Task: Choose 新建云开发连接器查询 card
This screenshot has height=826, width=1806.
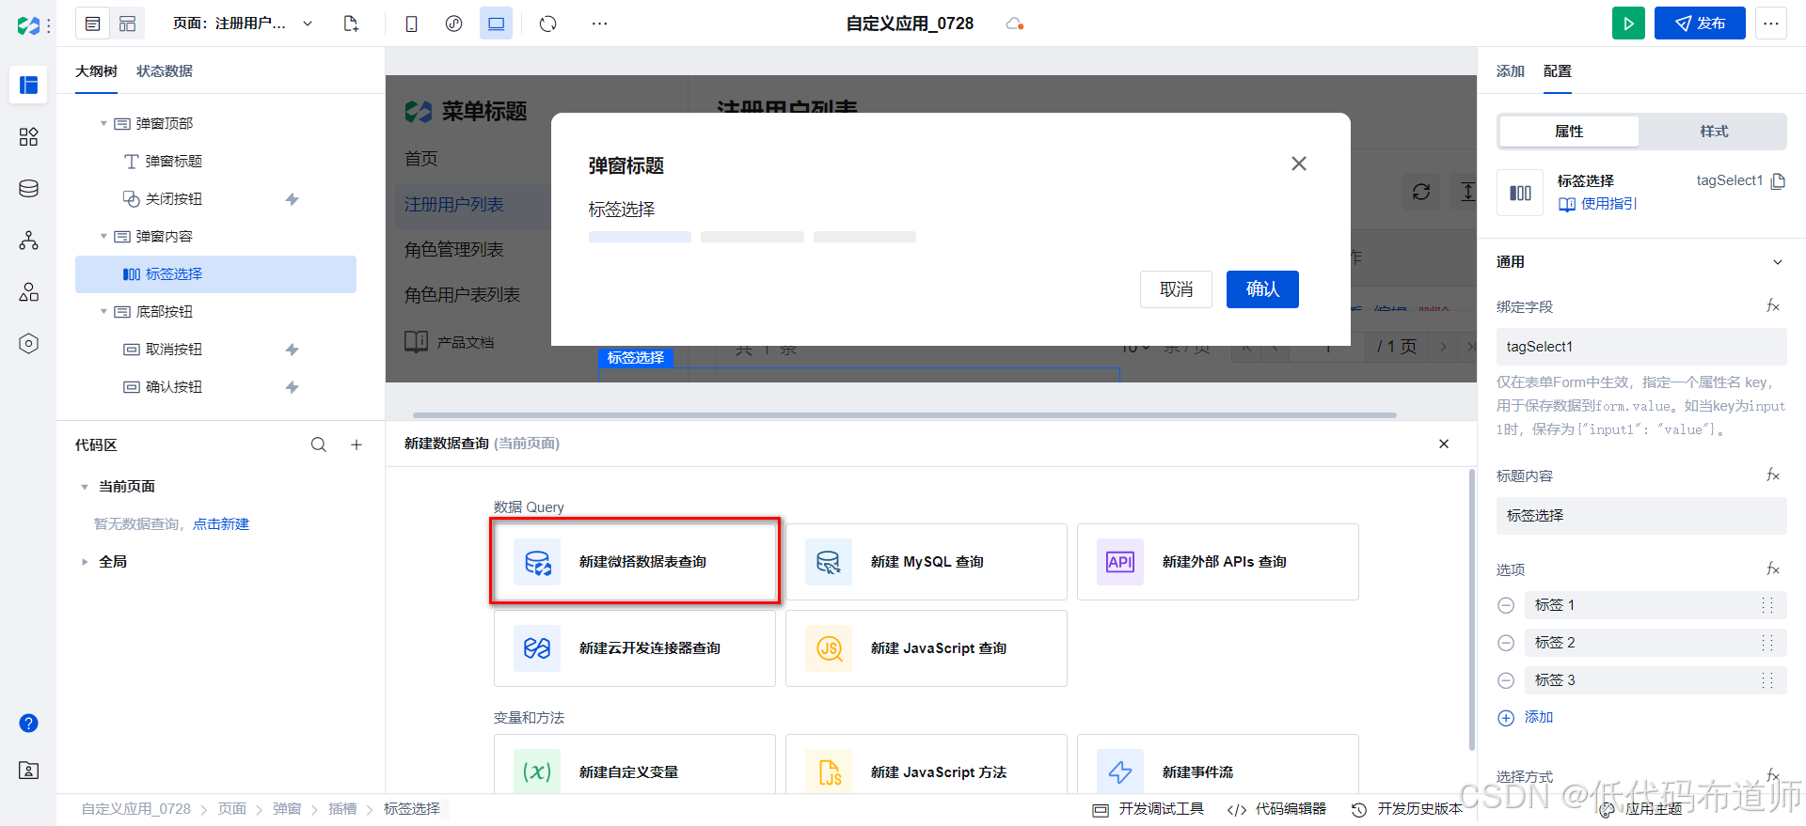Action: pyautogui.click(x=635, y=648)
